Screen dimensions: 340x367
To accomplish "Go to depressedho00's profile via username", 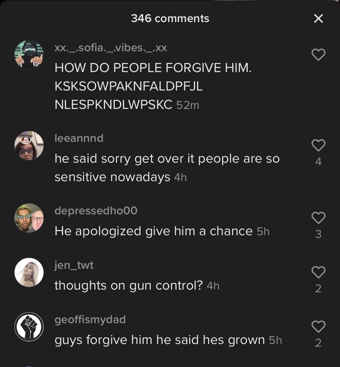I will coord(96,211).
